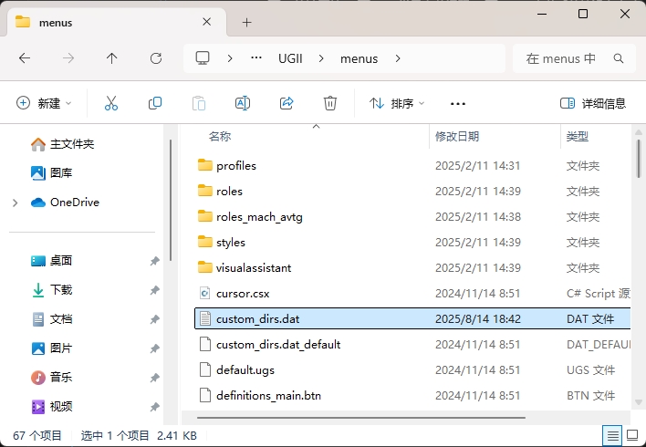Open the See more ellipsis menu
The width and height of the screenshot is (646, 447).
click(458, 103)
